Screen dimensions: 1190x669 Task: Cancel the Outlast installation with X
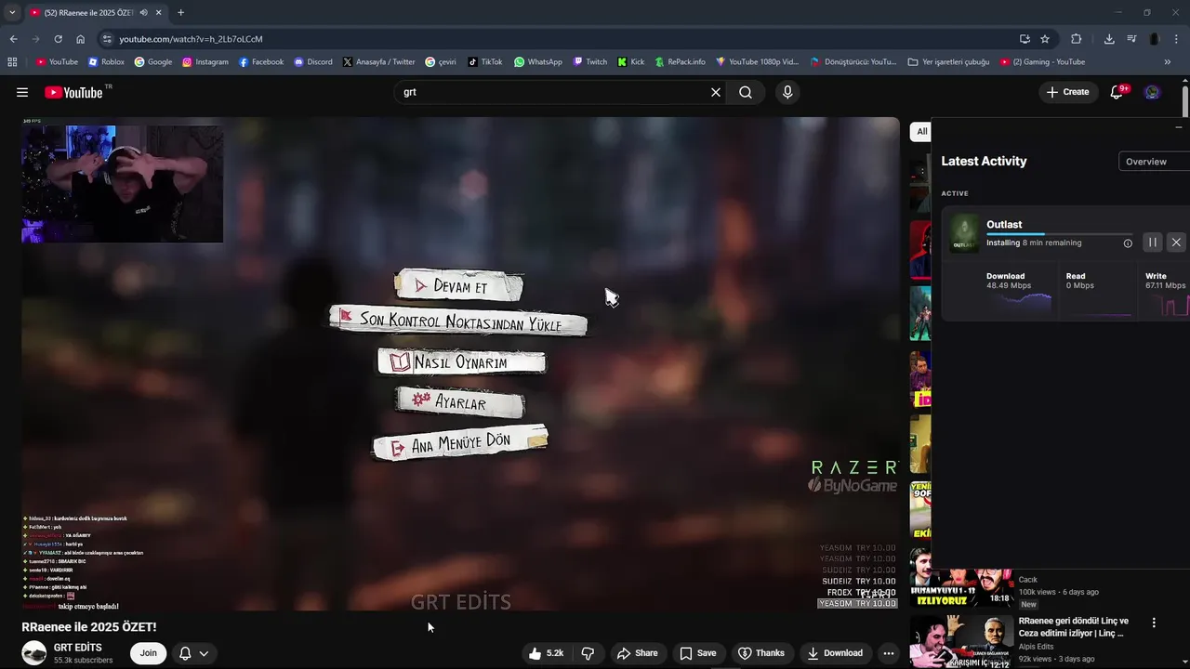click(x=1176, y=243)
